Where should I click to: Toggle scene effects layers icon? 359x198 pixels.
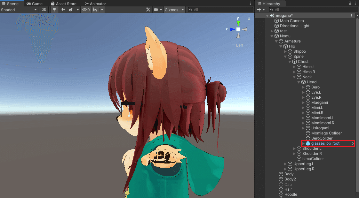[x=71, y=10]
